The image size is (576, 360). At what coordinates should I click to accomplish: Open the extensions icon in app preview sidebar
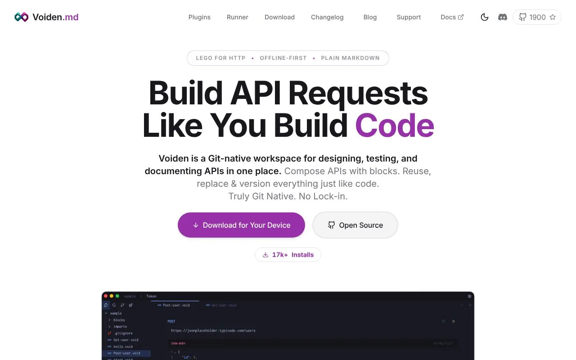[131, 305]
